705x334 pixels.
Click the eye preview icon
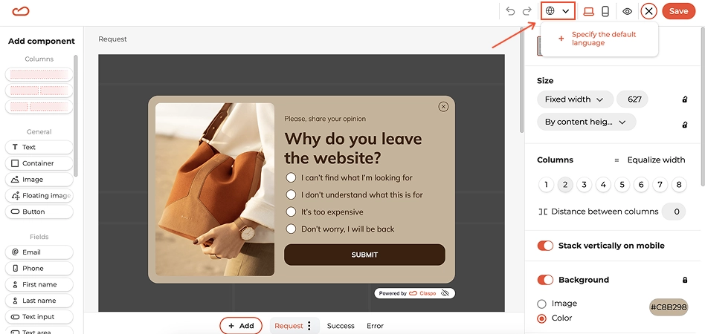tap(627, 12)
